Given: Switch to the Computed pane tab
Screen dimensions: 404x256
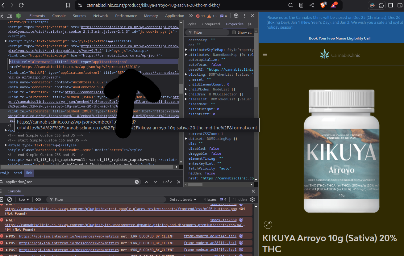Looking at the screenshot, I should point(211,24).
